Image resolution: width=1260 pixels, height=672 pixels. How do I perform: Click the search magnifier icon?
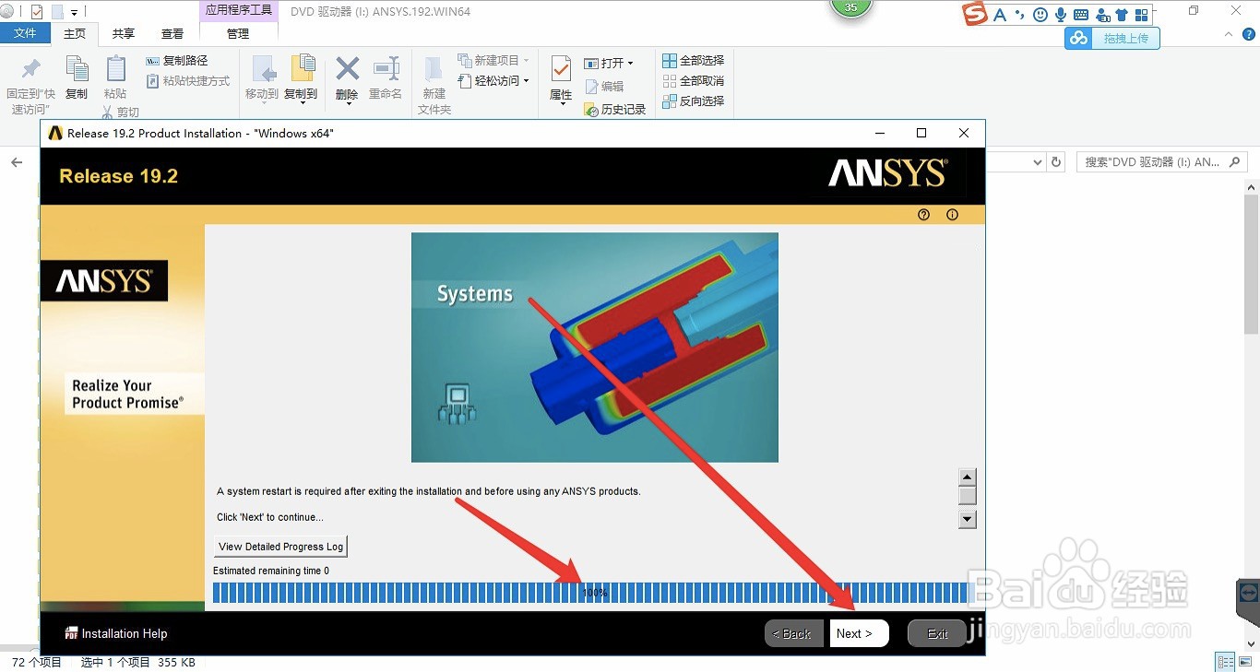point(1235,162)
